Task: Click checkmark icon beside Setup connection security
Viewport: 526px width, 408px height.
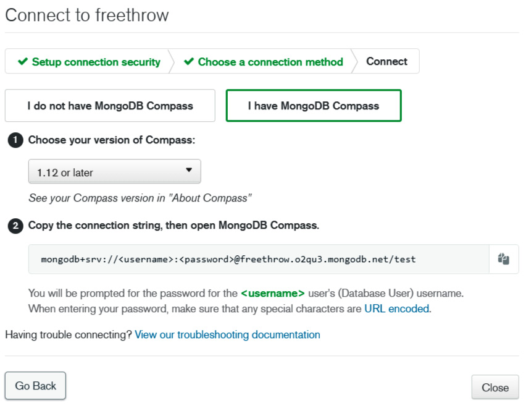Action: (x=23, y=62)
